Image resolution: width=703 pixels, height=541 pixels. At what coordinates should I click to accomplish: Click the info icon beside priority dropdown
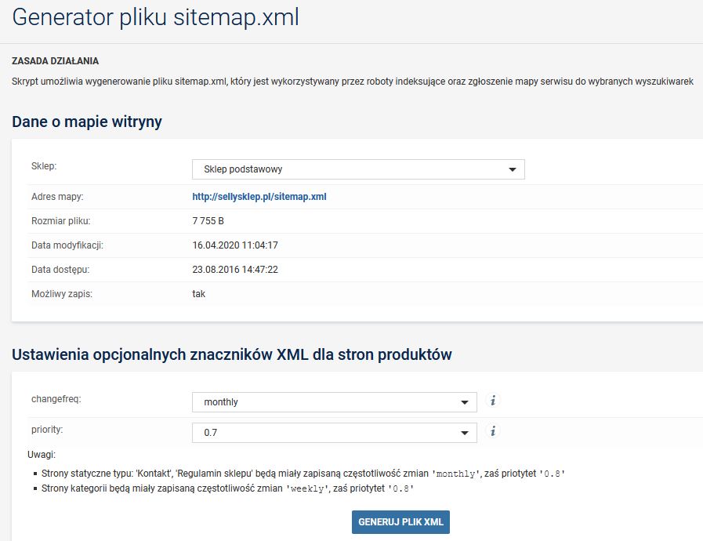[x=493, y=431]
